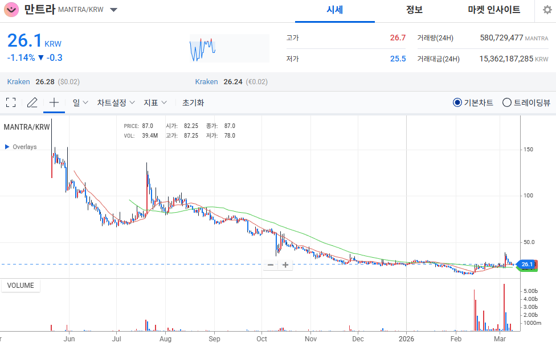Viewport: 556px width, 347px height.
Task: Click the 고가 value 26.7
Action: coord(398,38)
